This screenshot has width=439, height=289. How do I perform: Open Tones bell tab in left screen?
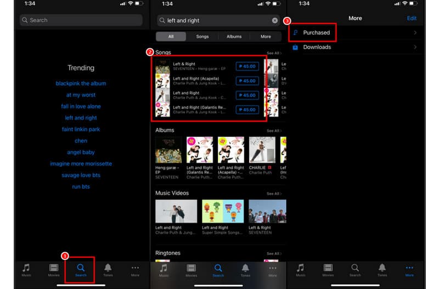coord(108,270)
